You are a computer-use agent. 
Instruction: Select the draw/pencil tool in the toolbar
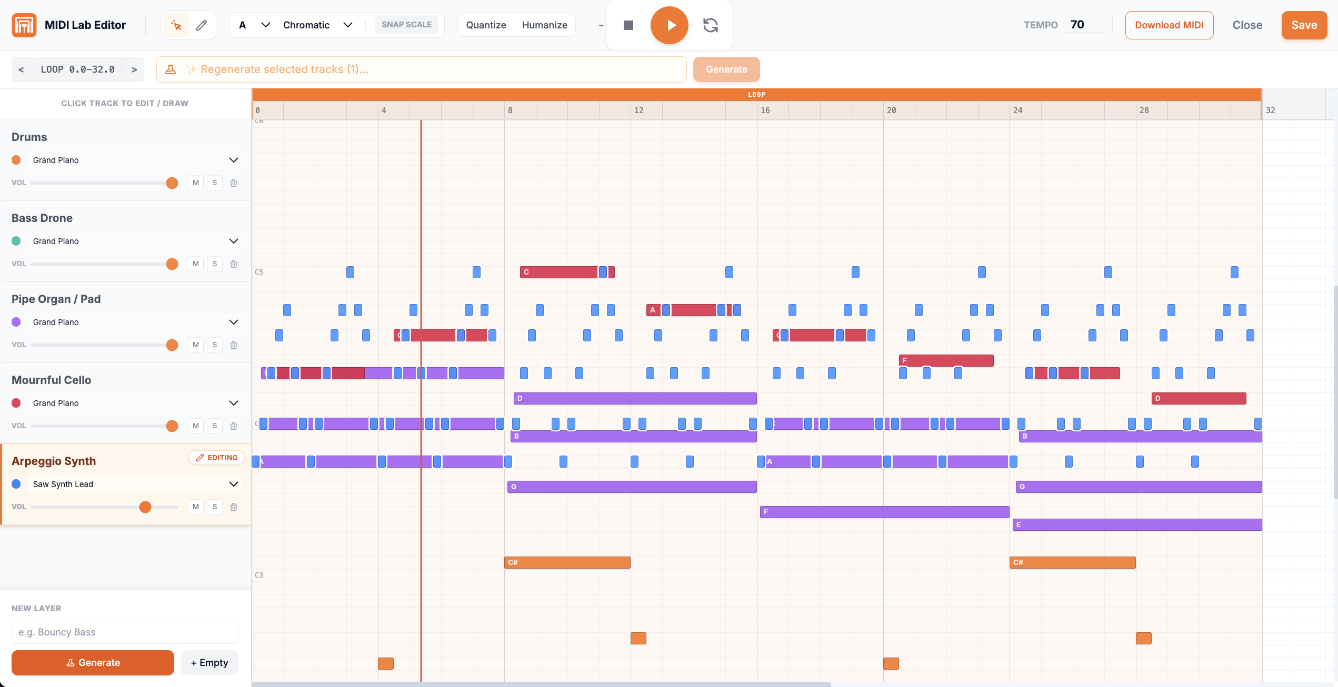202,25
